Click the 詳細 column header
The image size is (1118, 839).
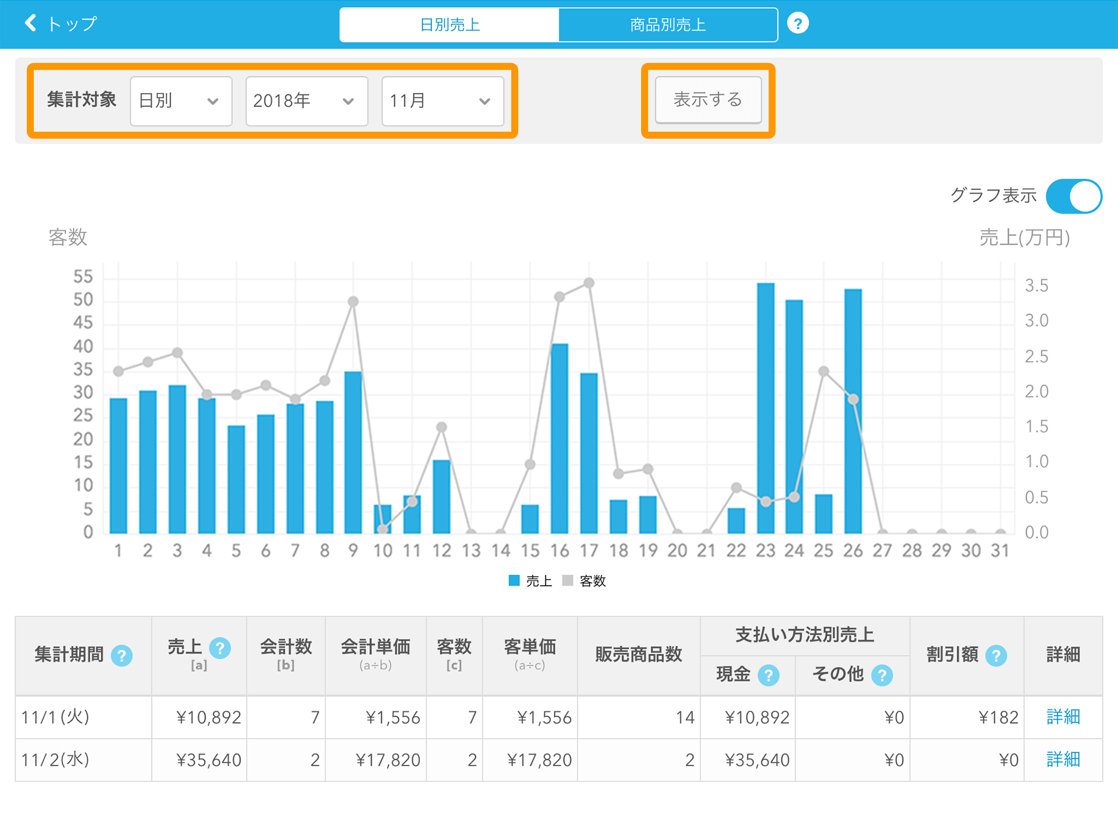tap(1063, 655)
